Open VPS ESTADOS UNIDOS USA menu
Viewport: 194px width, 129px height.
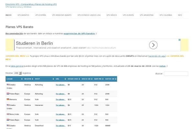point(89,15)
